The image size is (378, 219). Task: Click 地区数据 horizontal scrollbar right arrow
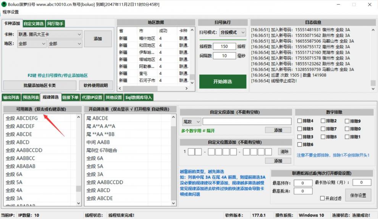click(187, 89)
